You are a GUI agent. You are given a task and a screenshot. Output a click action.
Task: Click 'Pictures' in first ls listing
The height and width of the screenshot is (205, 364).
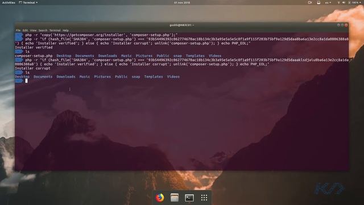144,56
